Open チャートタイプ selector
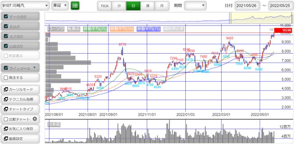 20,109
